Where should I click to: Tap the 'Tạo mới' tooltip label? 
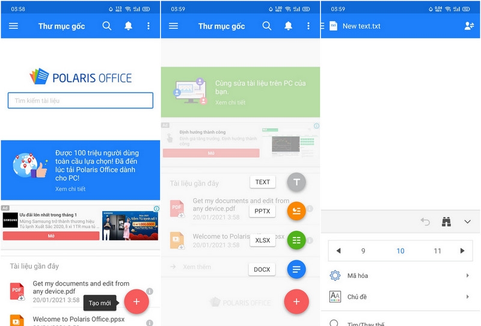[x=100, y=303]
